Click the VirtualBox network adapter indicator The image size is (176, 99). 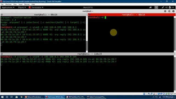click(x=151, y=94)
